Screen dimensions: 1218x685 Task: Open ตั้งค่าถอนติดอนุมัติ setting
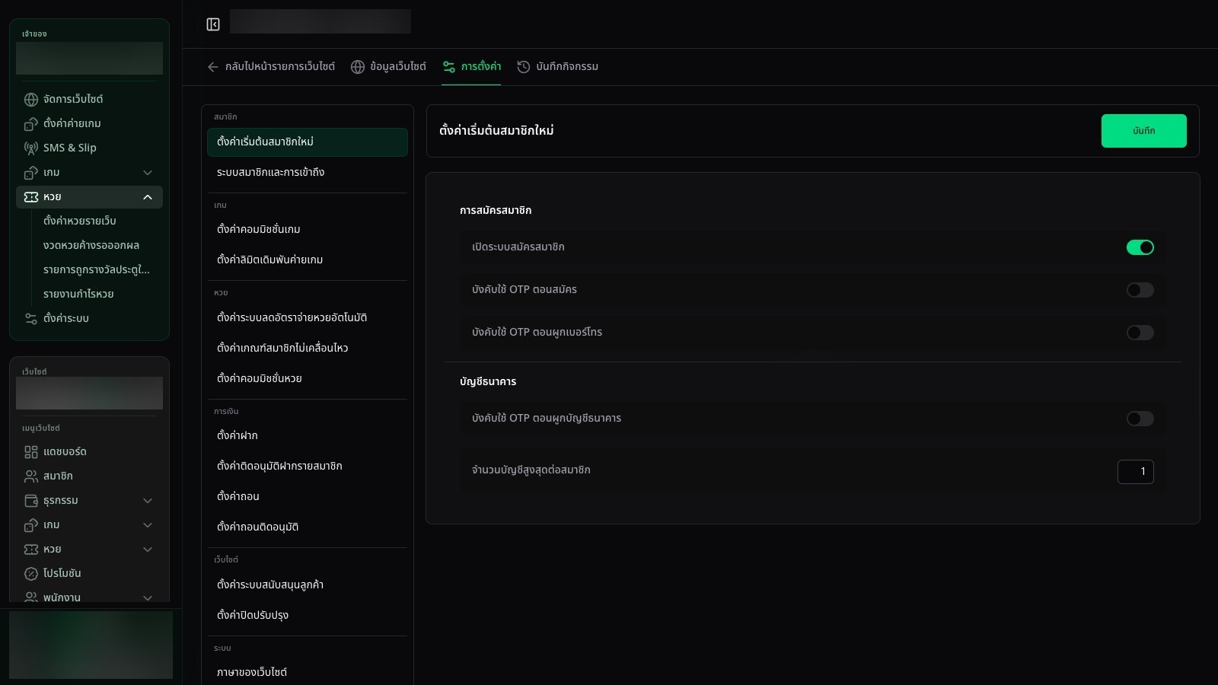tap(308, 527)
